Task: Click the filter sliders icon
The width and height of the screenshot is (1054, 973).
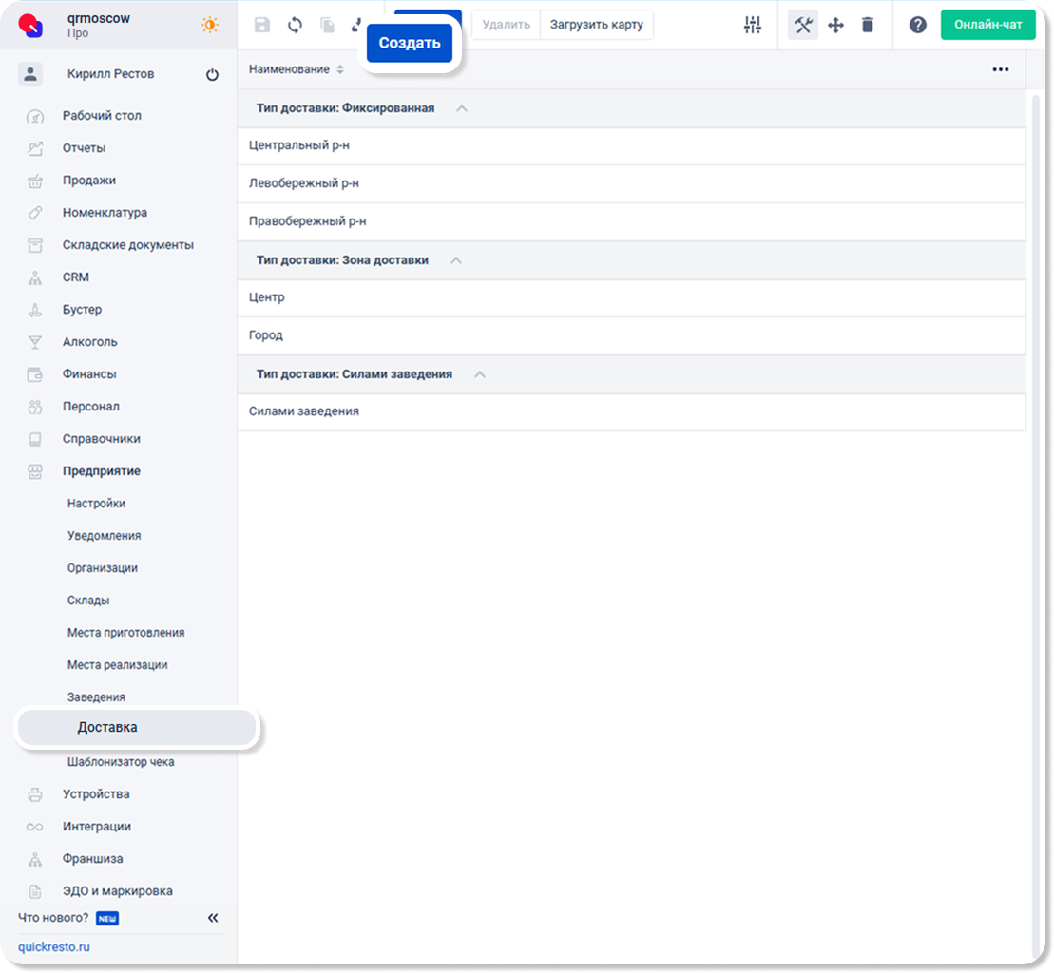Action: [x=753, y=25]
